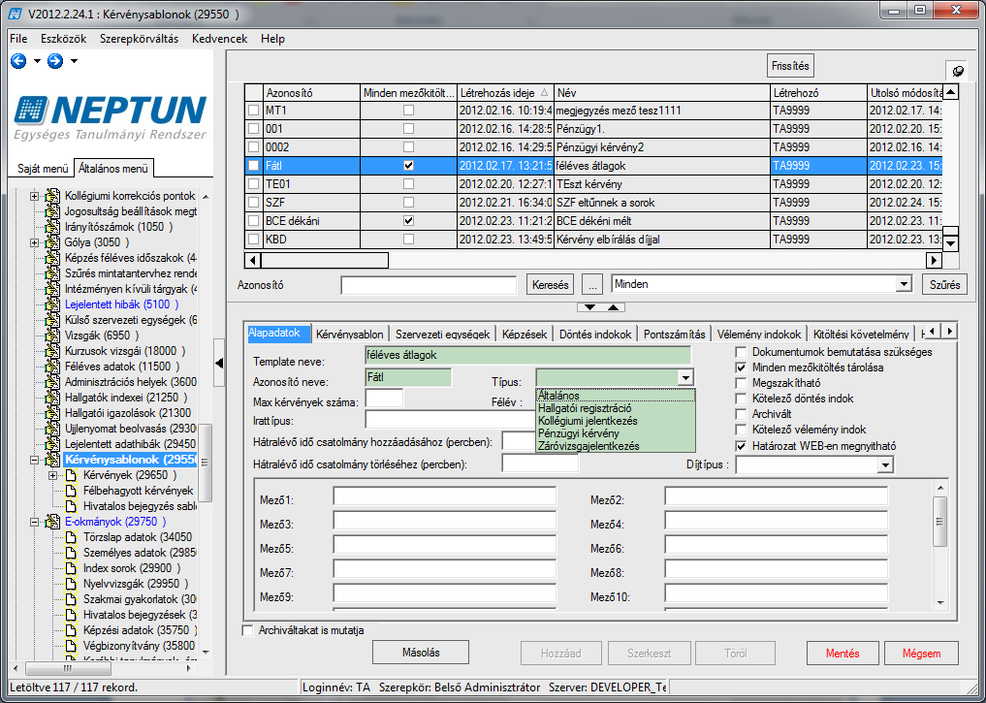Expand the Kollégiumi korrekciós pontok node
The width and height of the screenshot is (986, 703).
[35, 196]
